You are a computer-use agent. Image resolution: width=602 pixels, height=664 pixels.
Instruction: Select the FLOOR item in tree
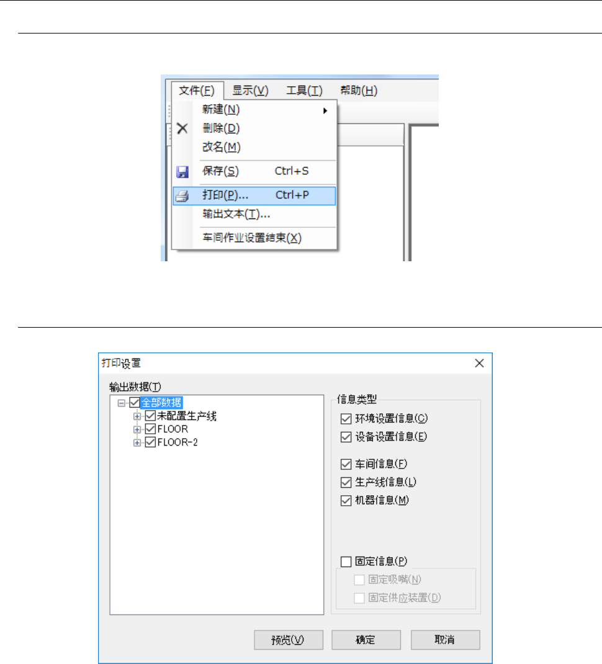pos(173,429)
